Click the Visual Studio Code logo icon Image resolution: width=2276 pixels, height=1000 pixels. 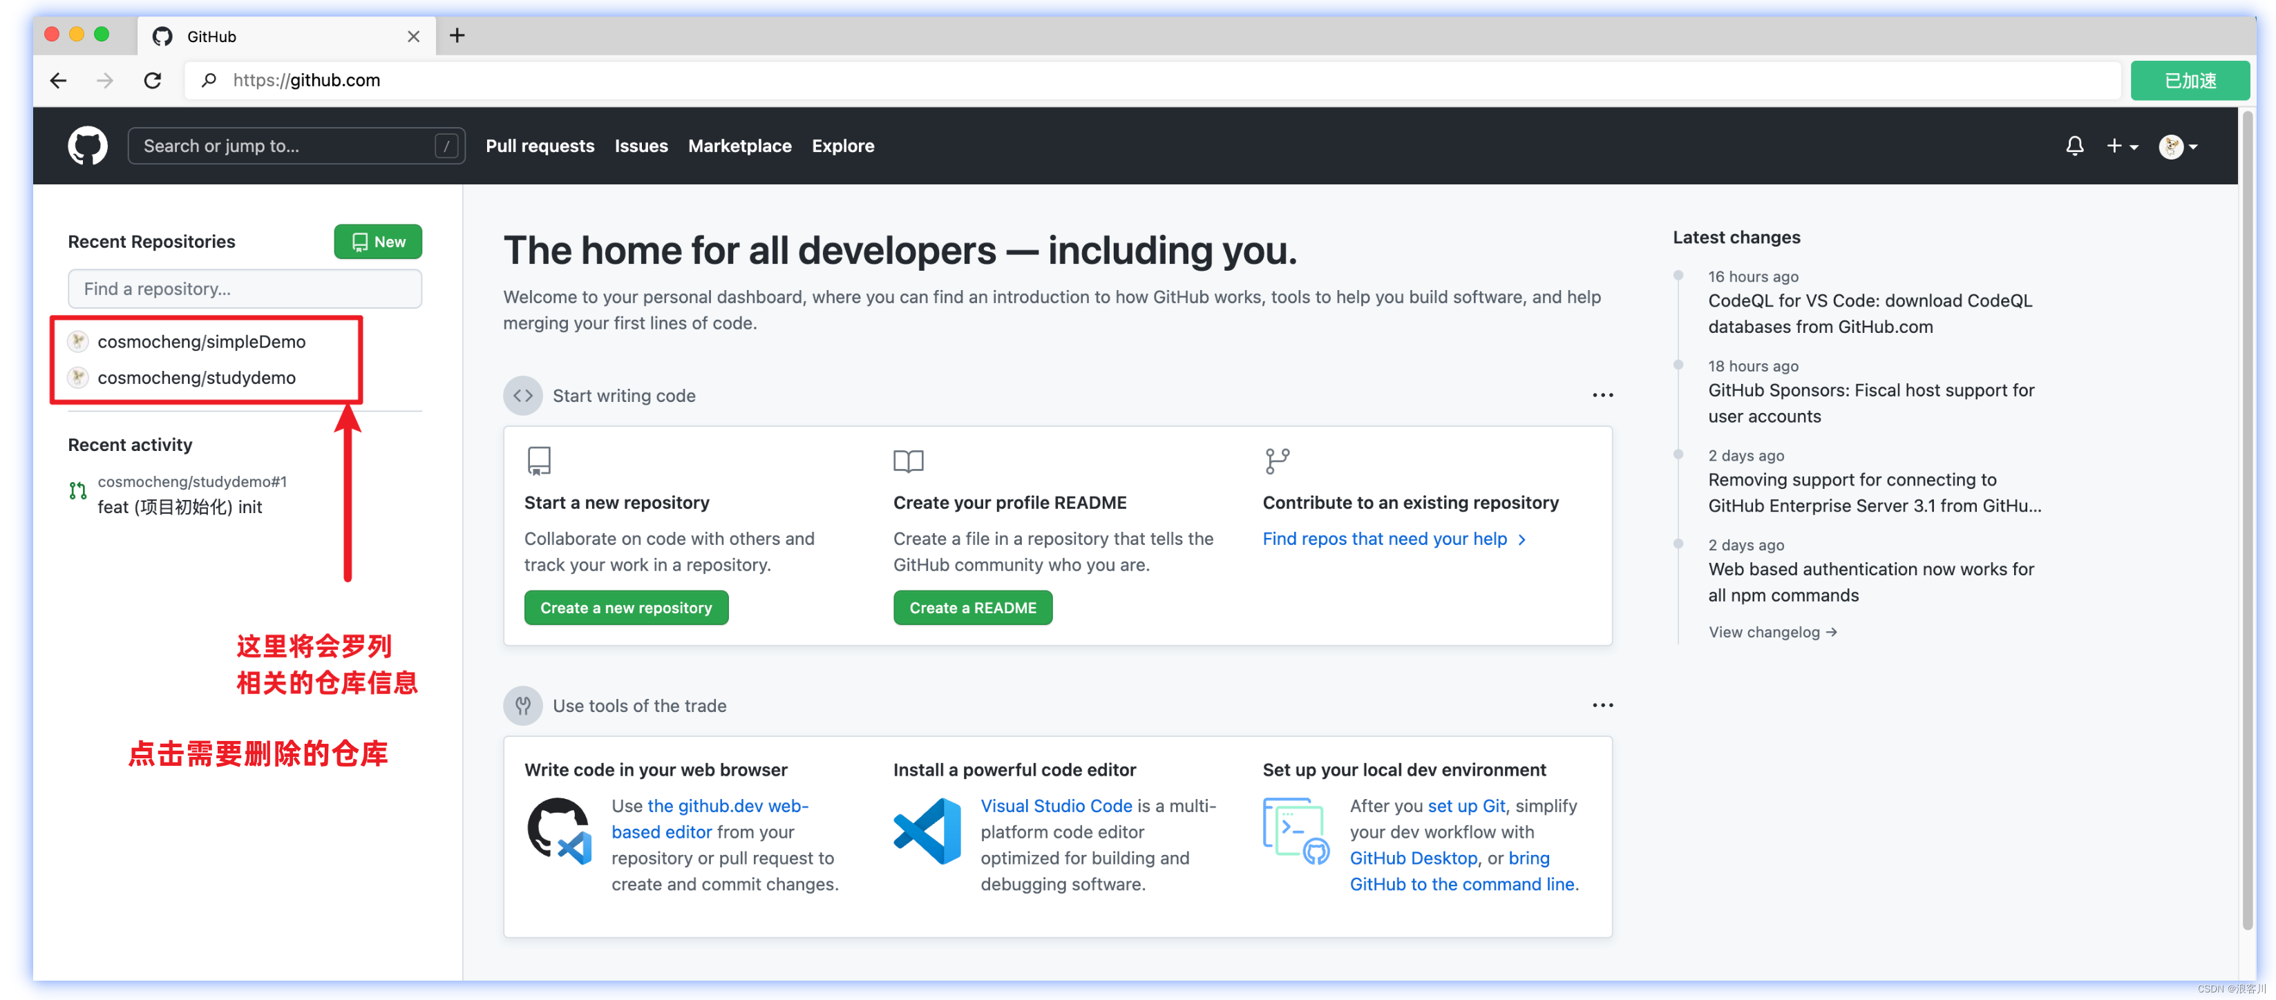pos(928,831)
